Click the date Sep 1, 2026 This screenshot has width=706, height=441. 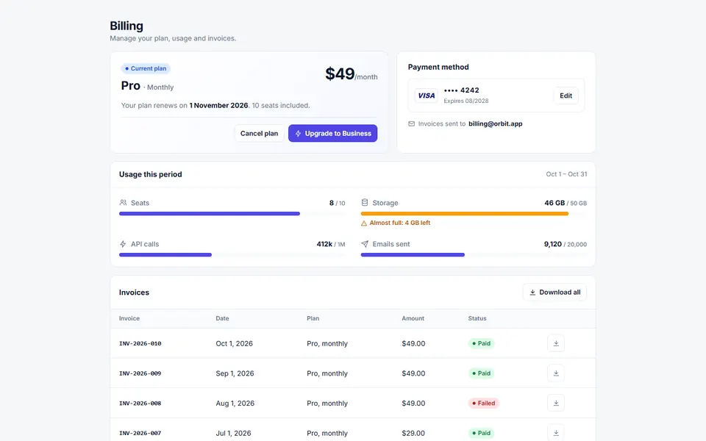tap(235, 373)
